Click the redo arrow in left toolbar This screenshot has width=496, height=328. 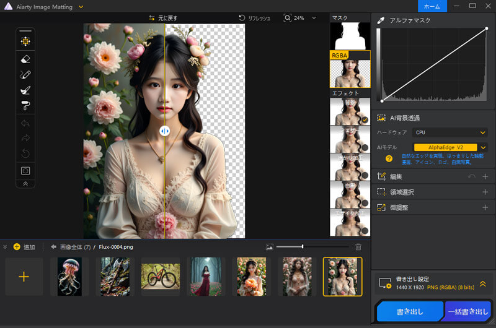tap(25, 138)
